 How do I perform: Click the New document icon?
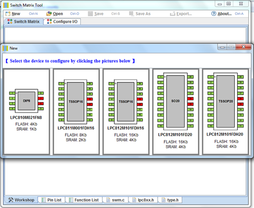click(8, 14)
